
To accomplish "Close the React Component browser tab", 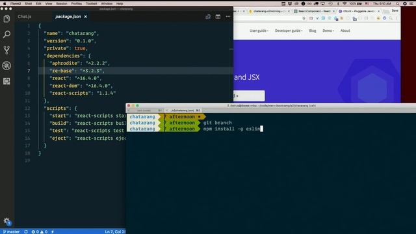I will [x=333, y=11].
